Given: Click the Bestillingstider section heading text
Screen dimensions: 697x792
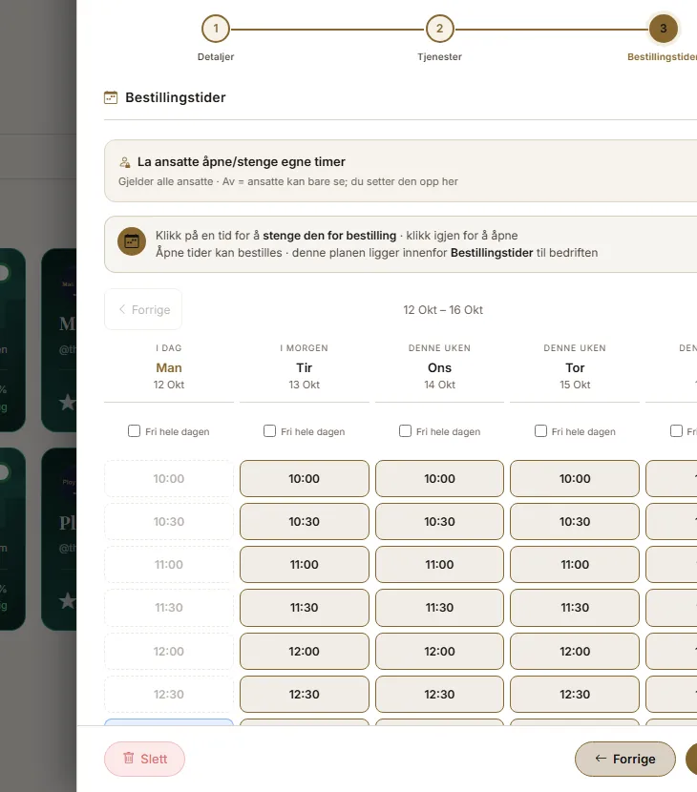Looking at the screenshot, I should pyautogui.click(x=176, y=97).
